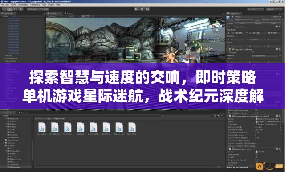Disable the Player Move Controller script checkbox

[x=232, y=116]
